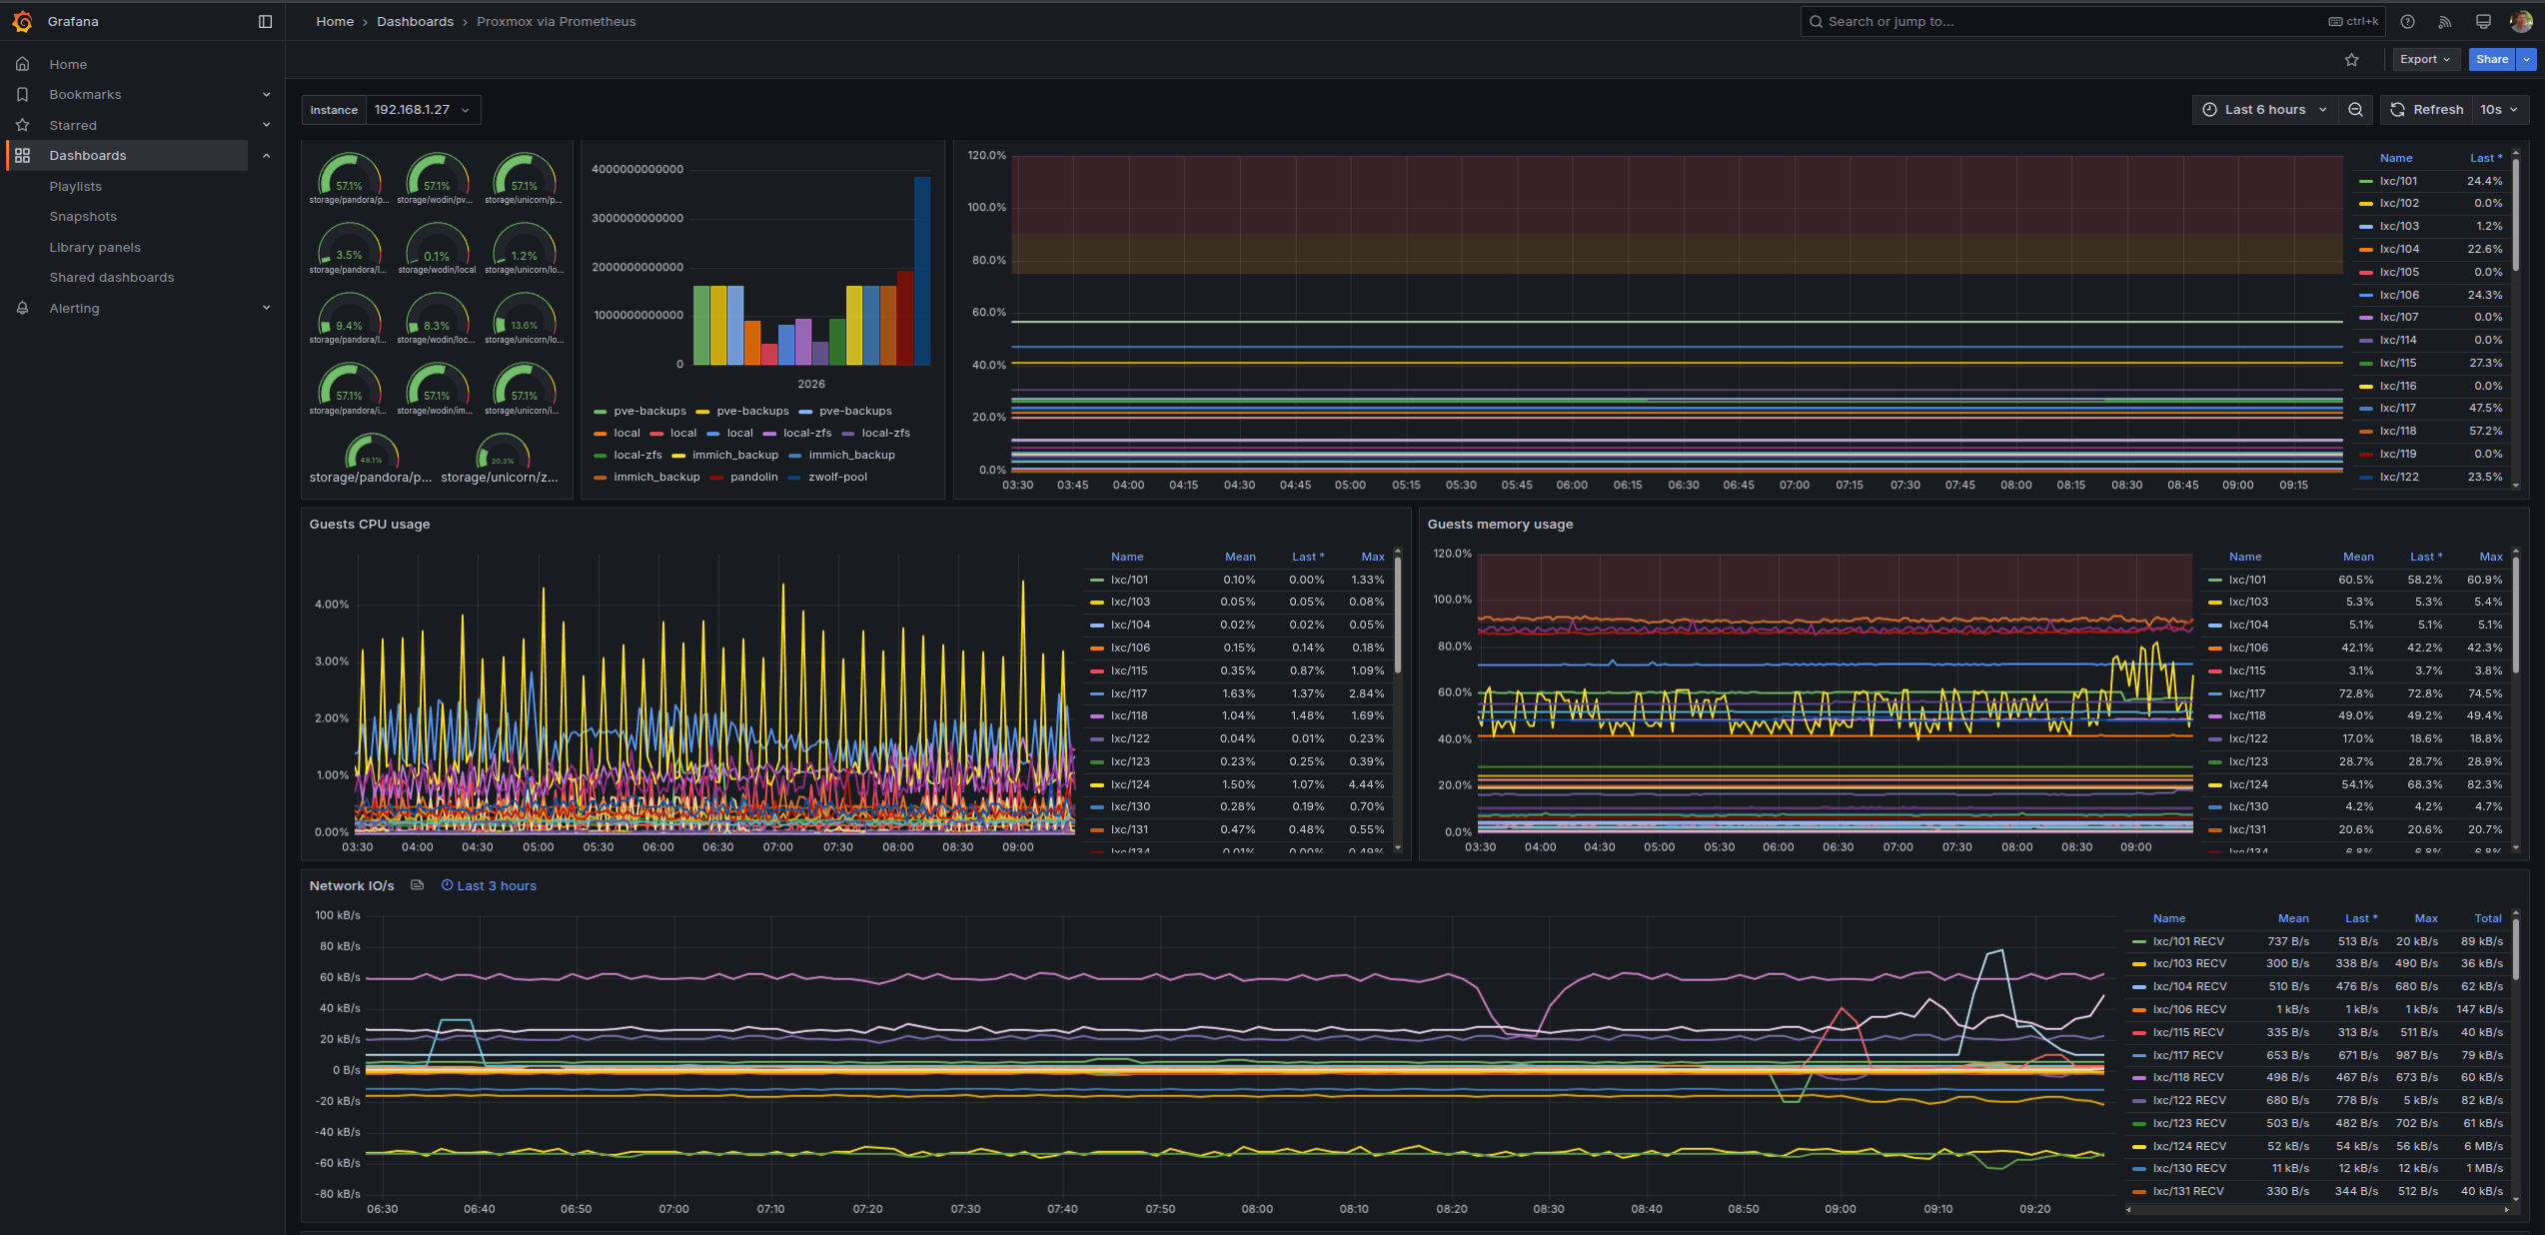
Task: Open the user profile avatar
Action: coord(2520,21)
